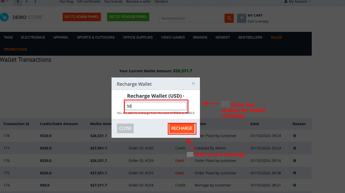Click the Go to Admin Panel button

82,17
